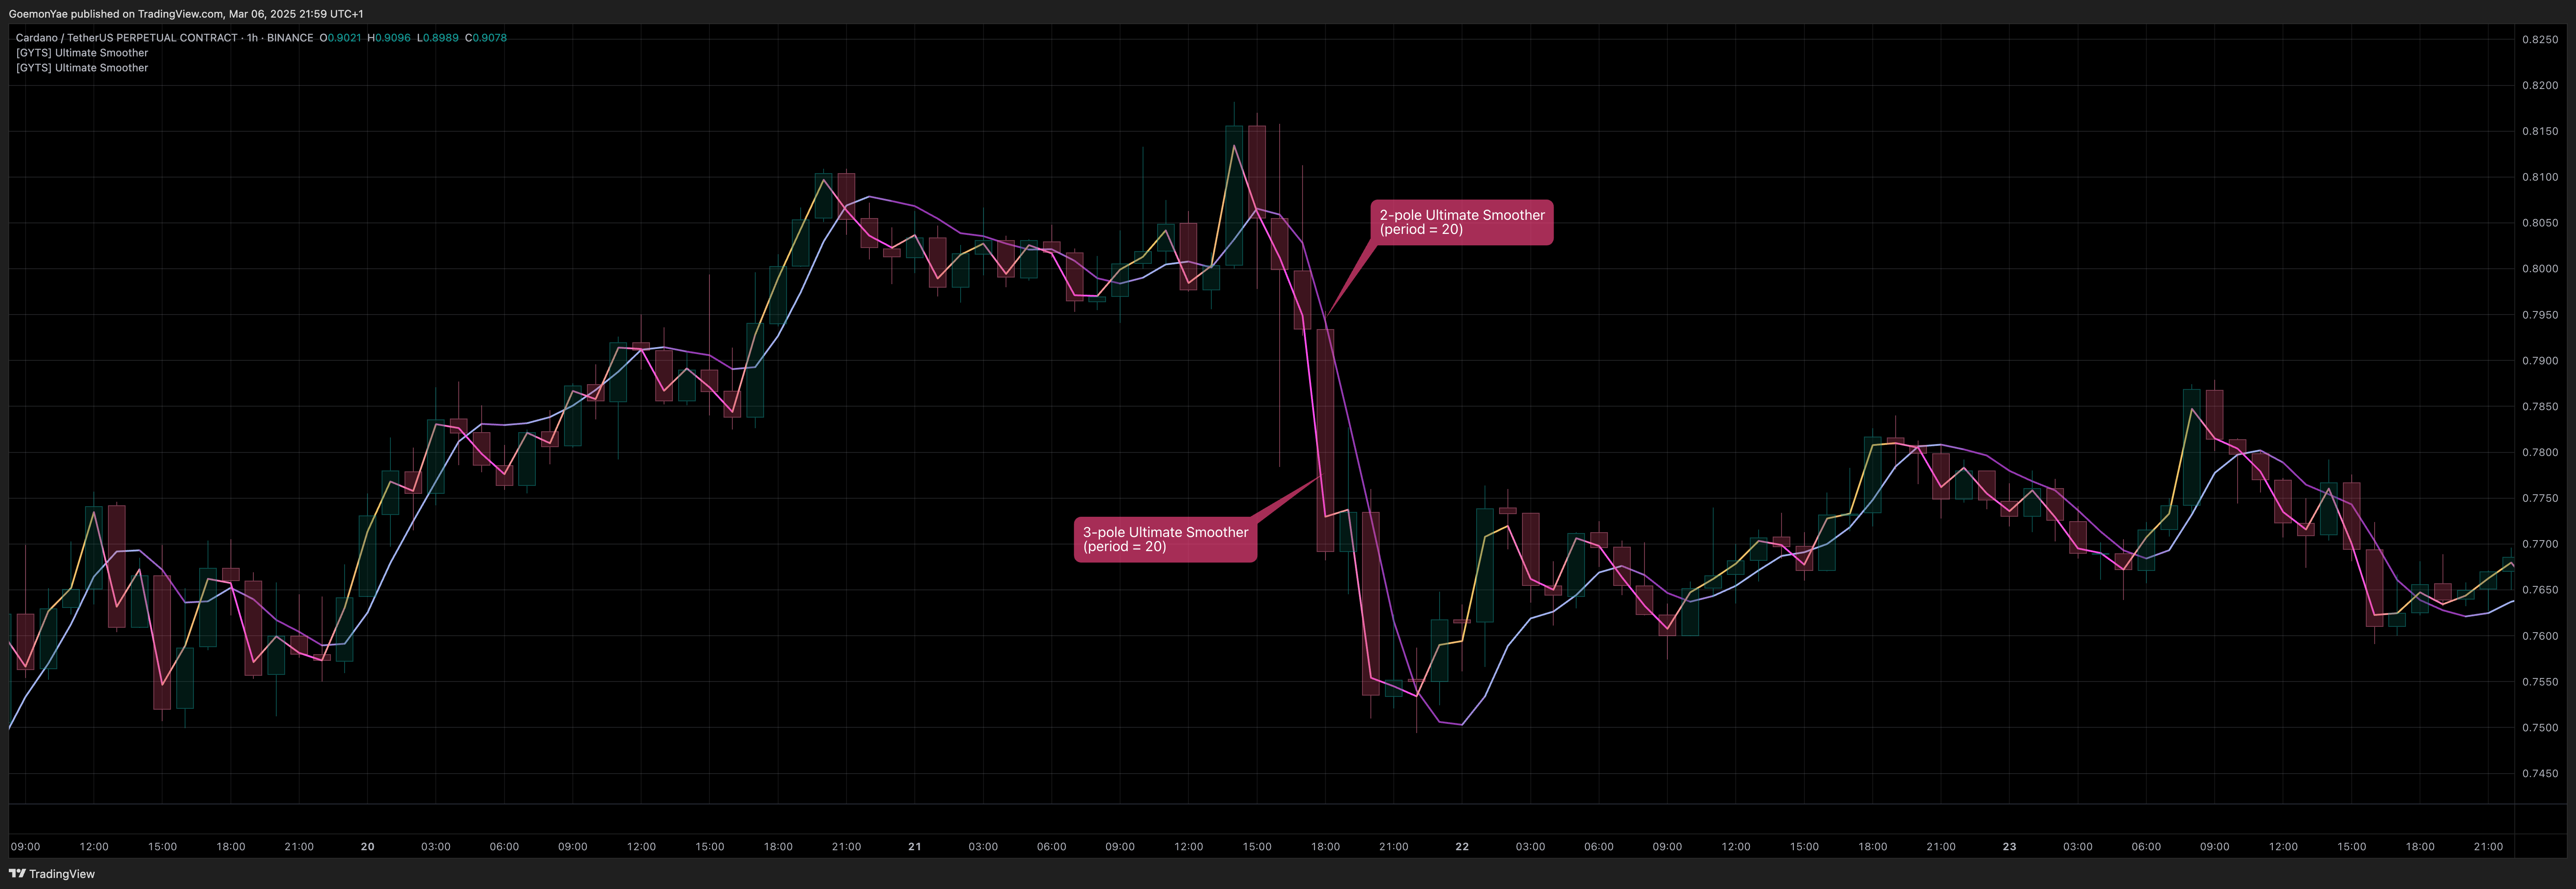Click the open value O0.9021

point(340,38)
